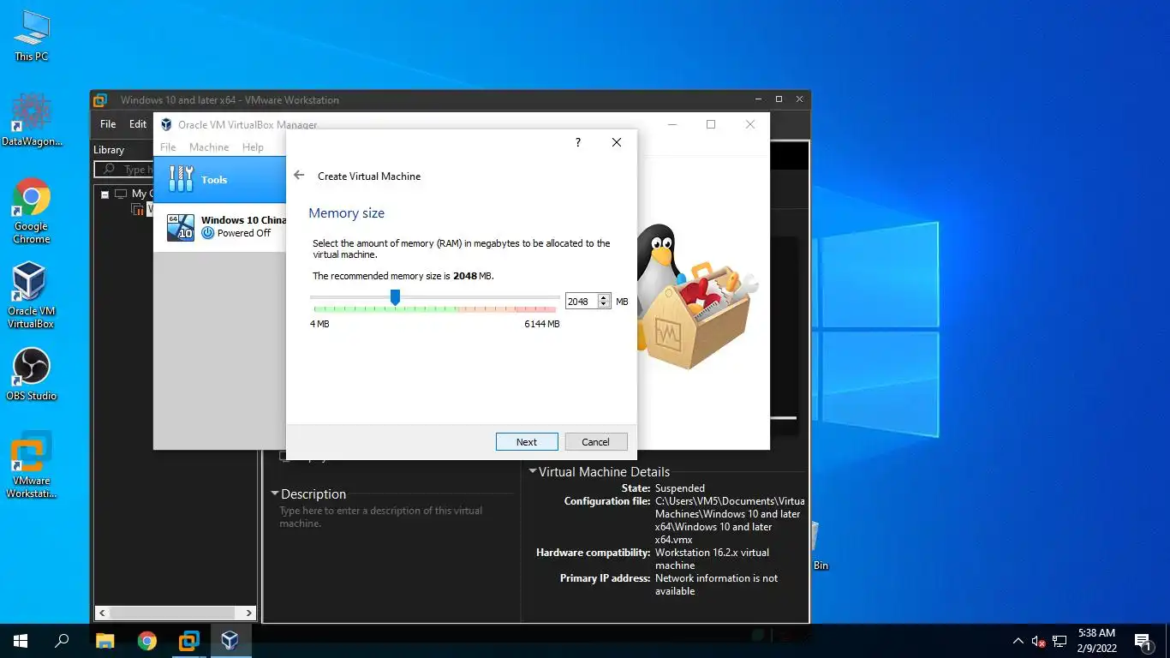The width and height of the screenshot is (1170, 658).
Task: Click VMware Workstation taskbar icon
Action: point(188,641)
